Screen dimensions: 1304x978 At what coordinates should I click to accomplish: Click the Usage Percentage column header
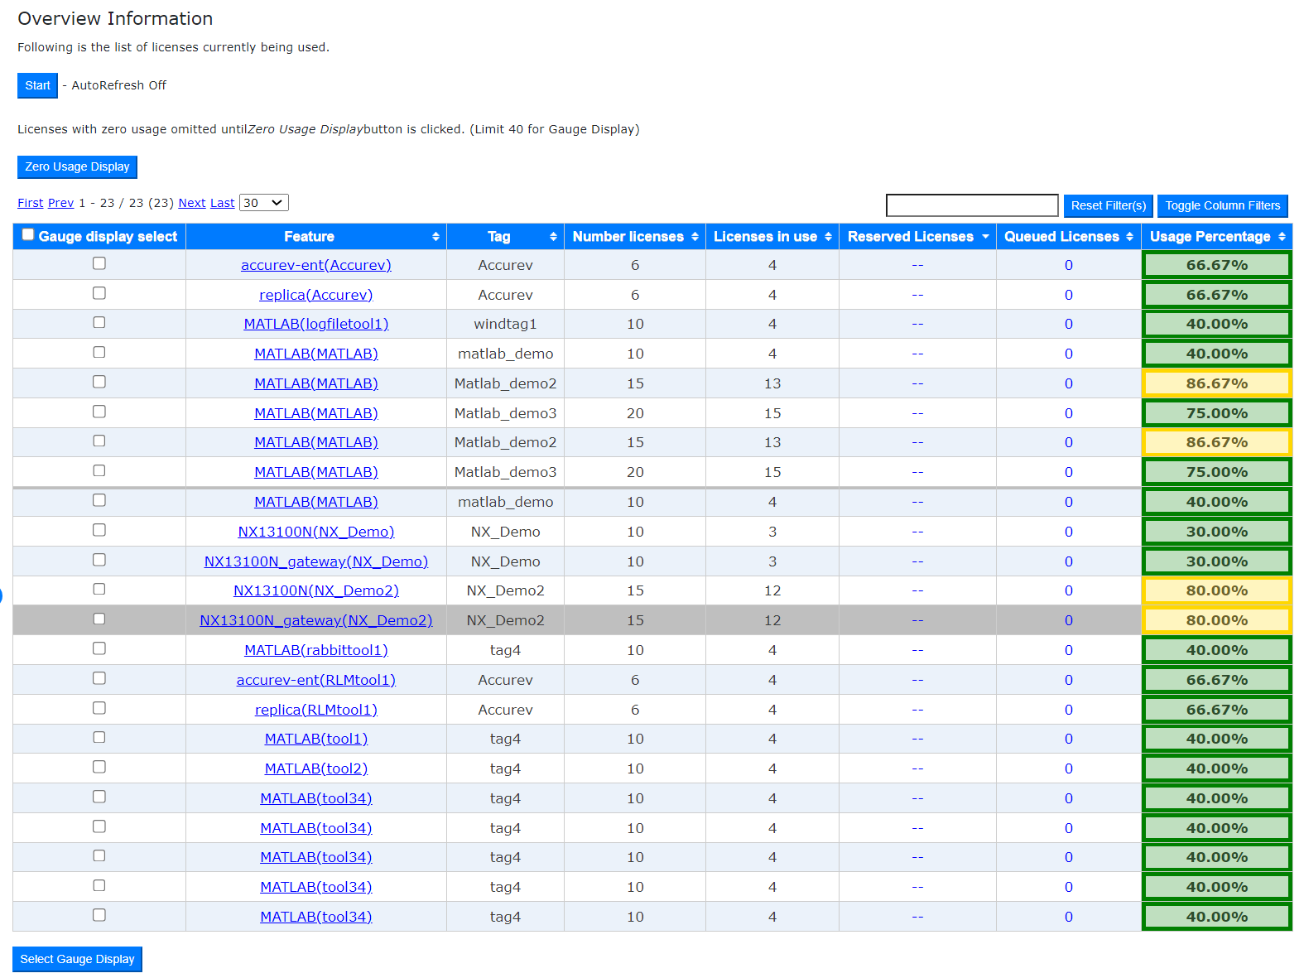(1217, 237)
